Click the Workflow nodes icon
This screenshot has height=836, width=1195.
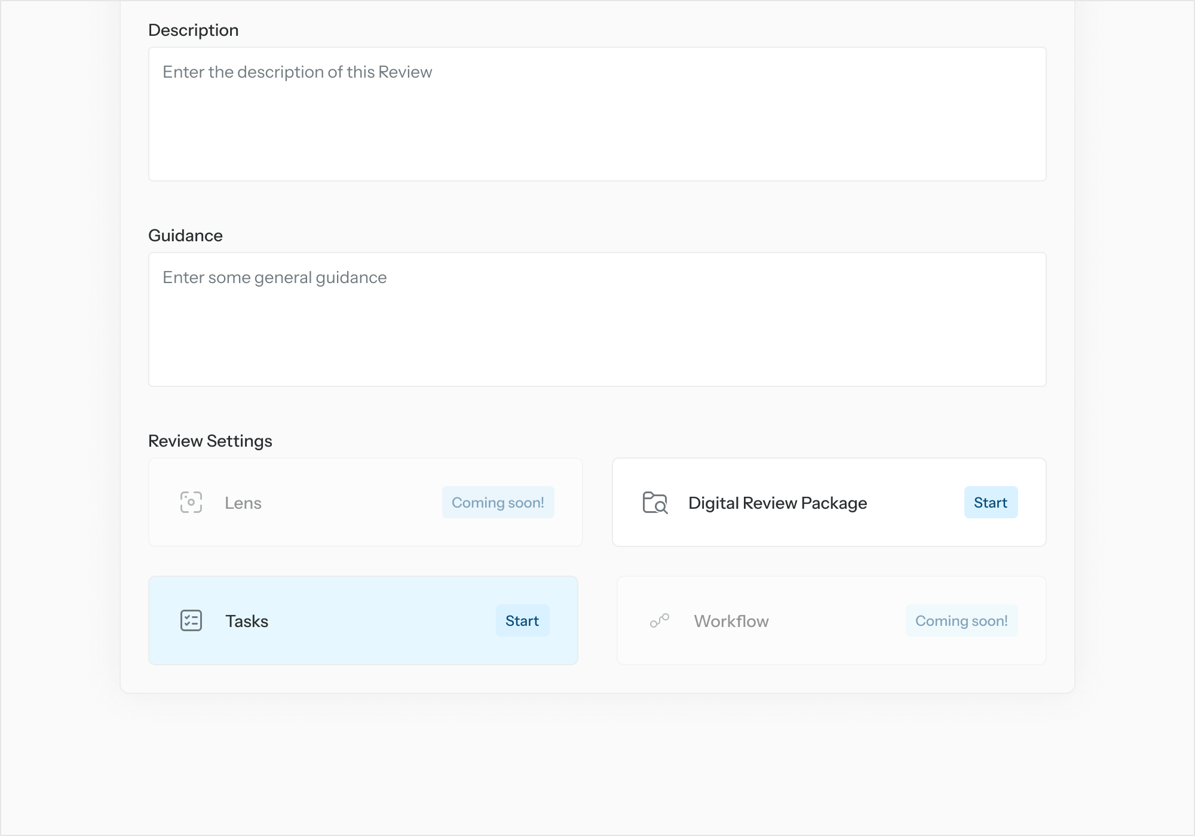point(660,620)
